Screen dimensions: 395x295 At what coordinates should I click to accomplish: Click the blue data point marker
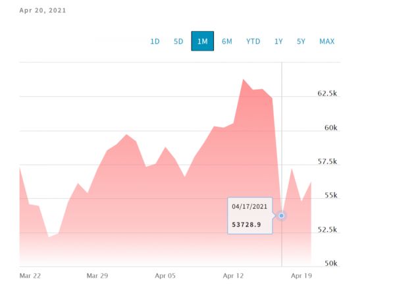[282, 215]
